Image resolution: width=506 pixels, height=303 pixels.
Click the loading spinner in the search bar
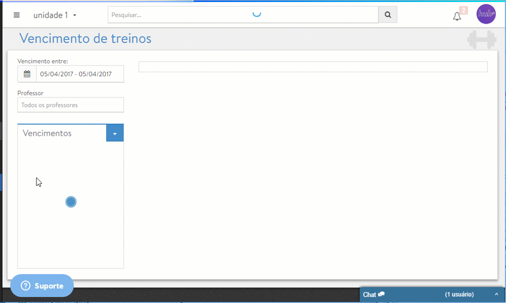(257, 14)
